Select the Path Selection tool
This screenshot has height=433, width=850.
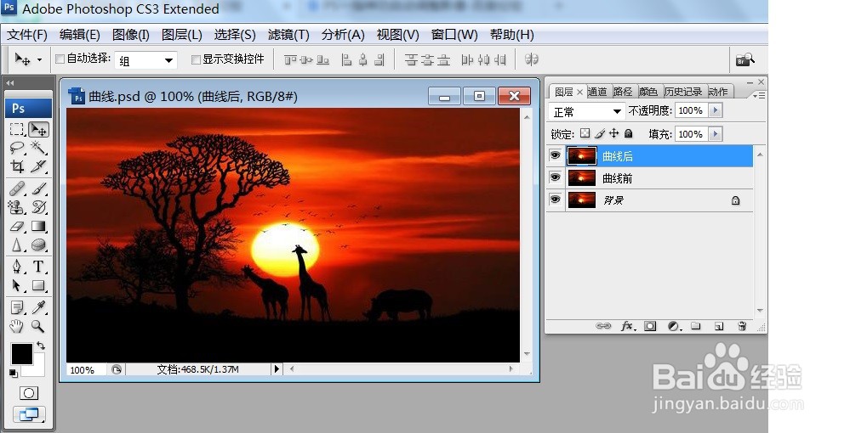pyautogui.click(x=17, y=285)
